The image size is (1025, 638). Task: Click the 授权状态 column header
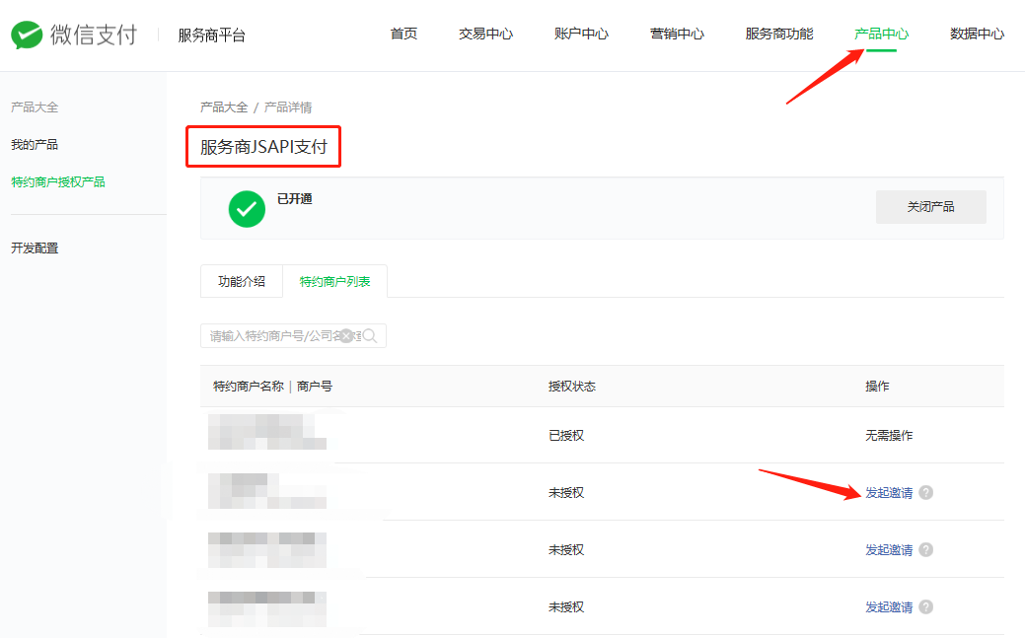572,387
